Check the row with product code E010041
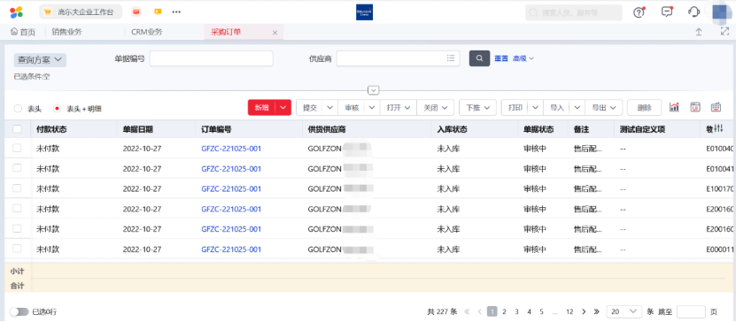 (17, 168)
